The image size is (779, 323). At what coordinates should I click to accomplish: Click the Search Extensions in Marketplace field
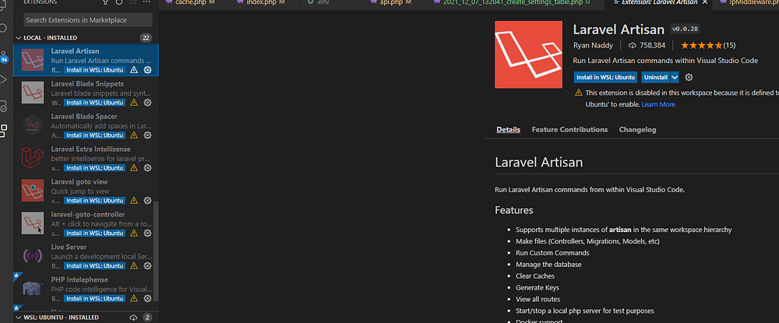(x=88, y=20)
